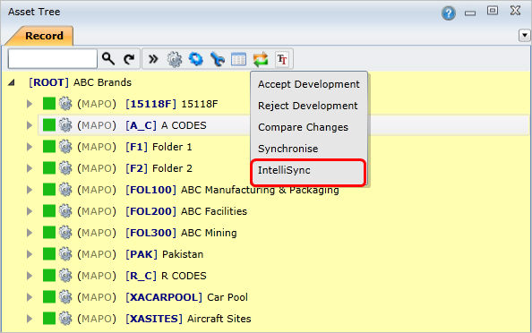This screenshot has height=333, width=532.
Task: Choose Reject Development from the menu
Action: pos(309,106)
